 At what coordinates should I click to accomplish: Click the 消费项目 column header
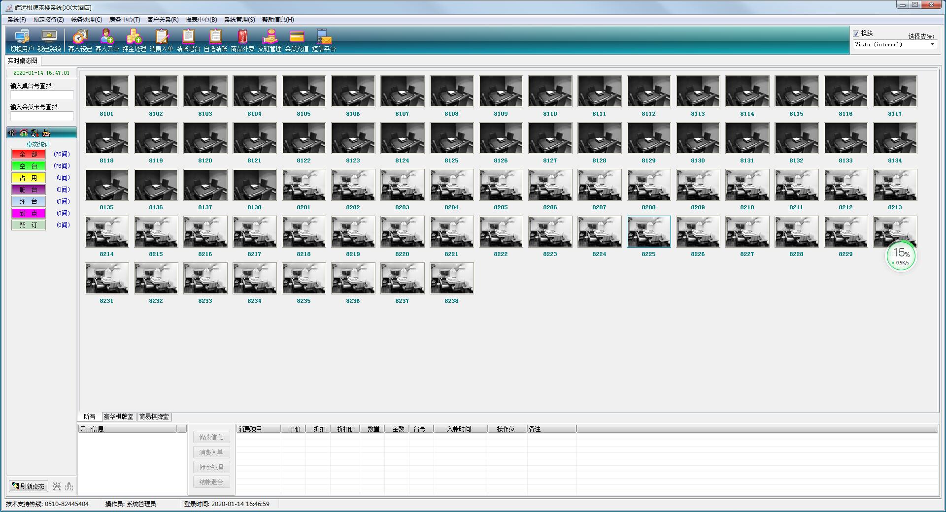(259, 429)
